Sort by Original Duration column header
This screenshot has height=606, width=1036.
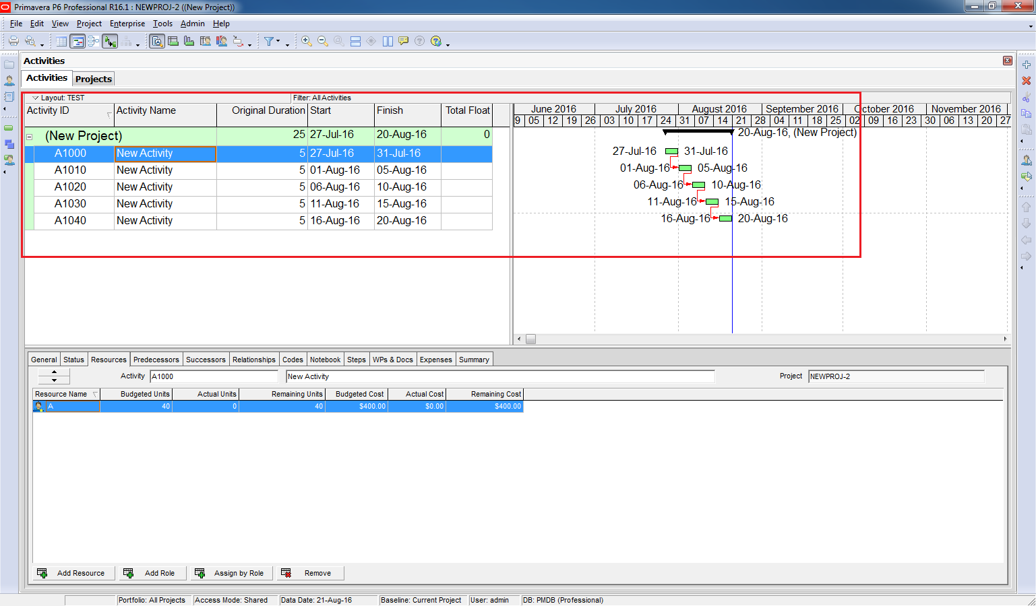click(x=262, y=114)
